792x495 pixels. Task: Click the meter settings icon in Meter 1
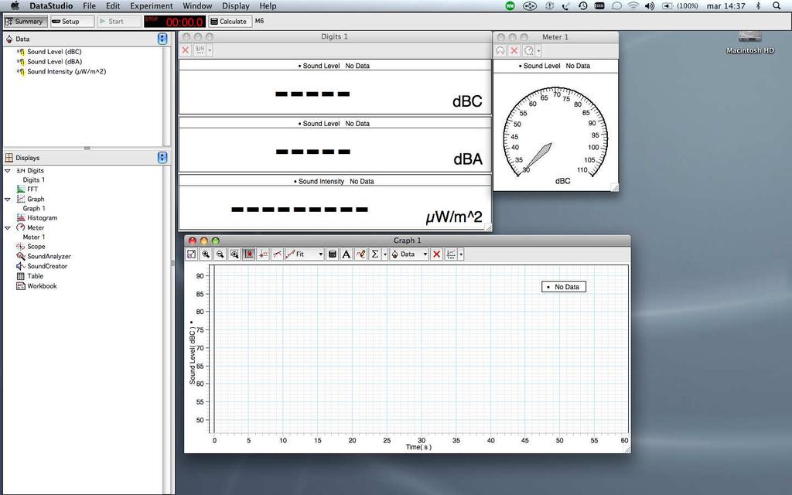click(529, 50)
